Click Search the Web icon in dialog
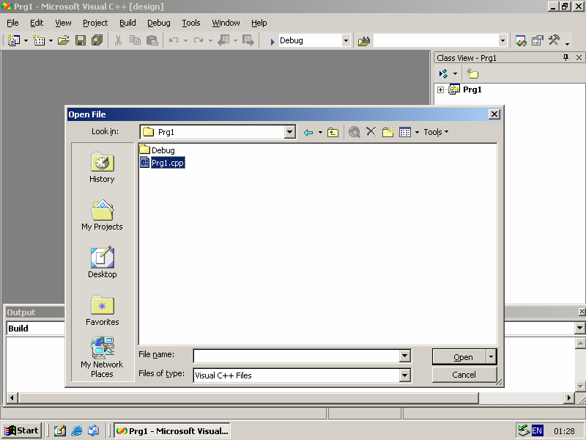This screenshot has width=586, height=440. [x=355, y=132]
